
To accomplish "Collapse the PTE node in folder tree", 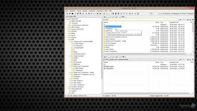I will point(68,39).
